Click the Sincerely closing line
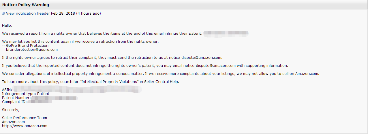 pyautogui.click(x=11, y=110)
